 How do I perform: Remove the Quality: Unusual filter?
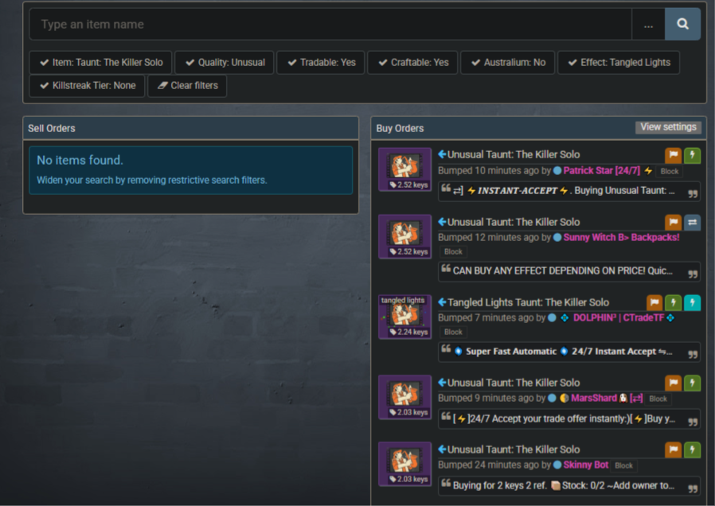coord(225,62)
